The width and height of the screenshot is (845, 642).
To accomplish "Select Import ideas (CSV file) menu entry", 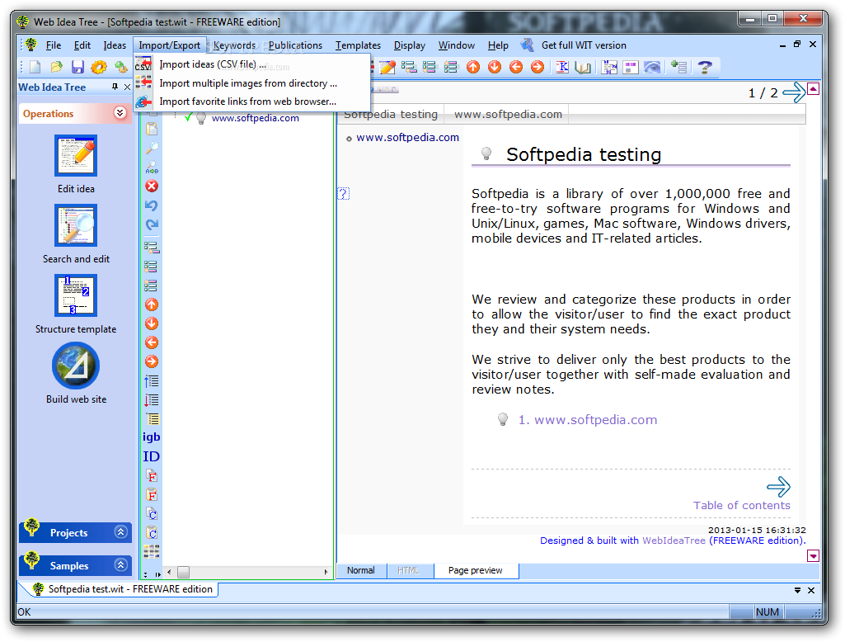I will (251, 64).
